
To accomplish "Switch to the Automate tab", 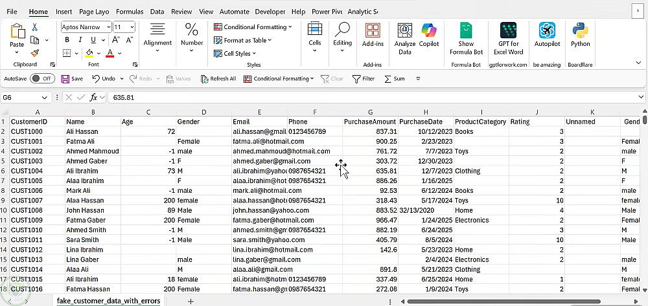I will click(235, 12).
